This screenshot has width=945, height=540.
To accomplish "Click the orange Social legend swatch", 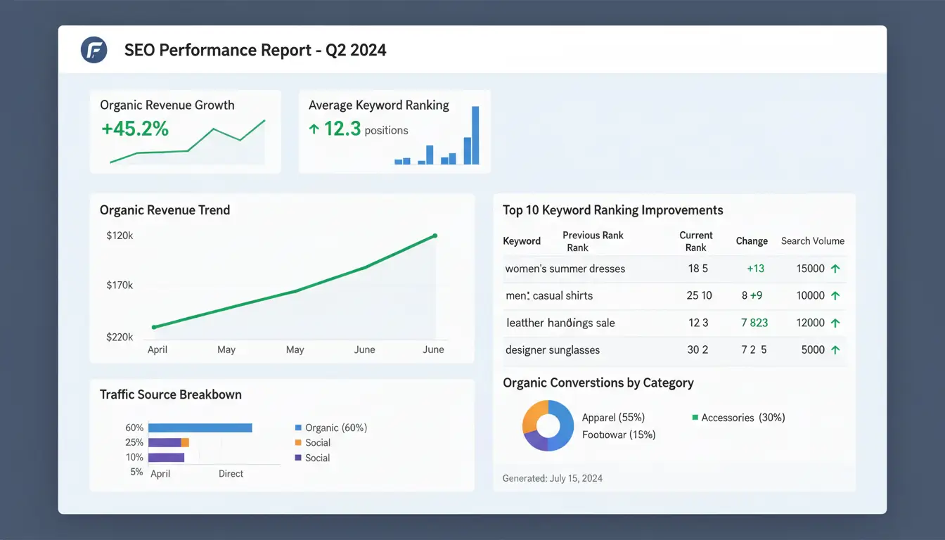I will pyautogui.click(x=298, y=443).
